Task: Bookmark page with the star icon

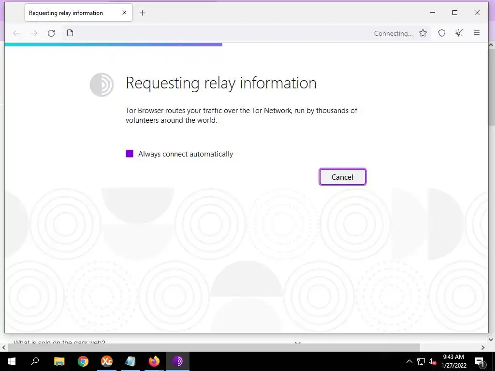Action: tap(423, 33)
